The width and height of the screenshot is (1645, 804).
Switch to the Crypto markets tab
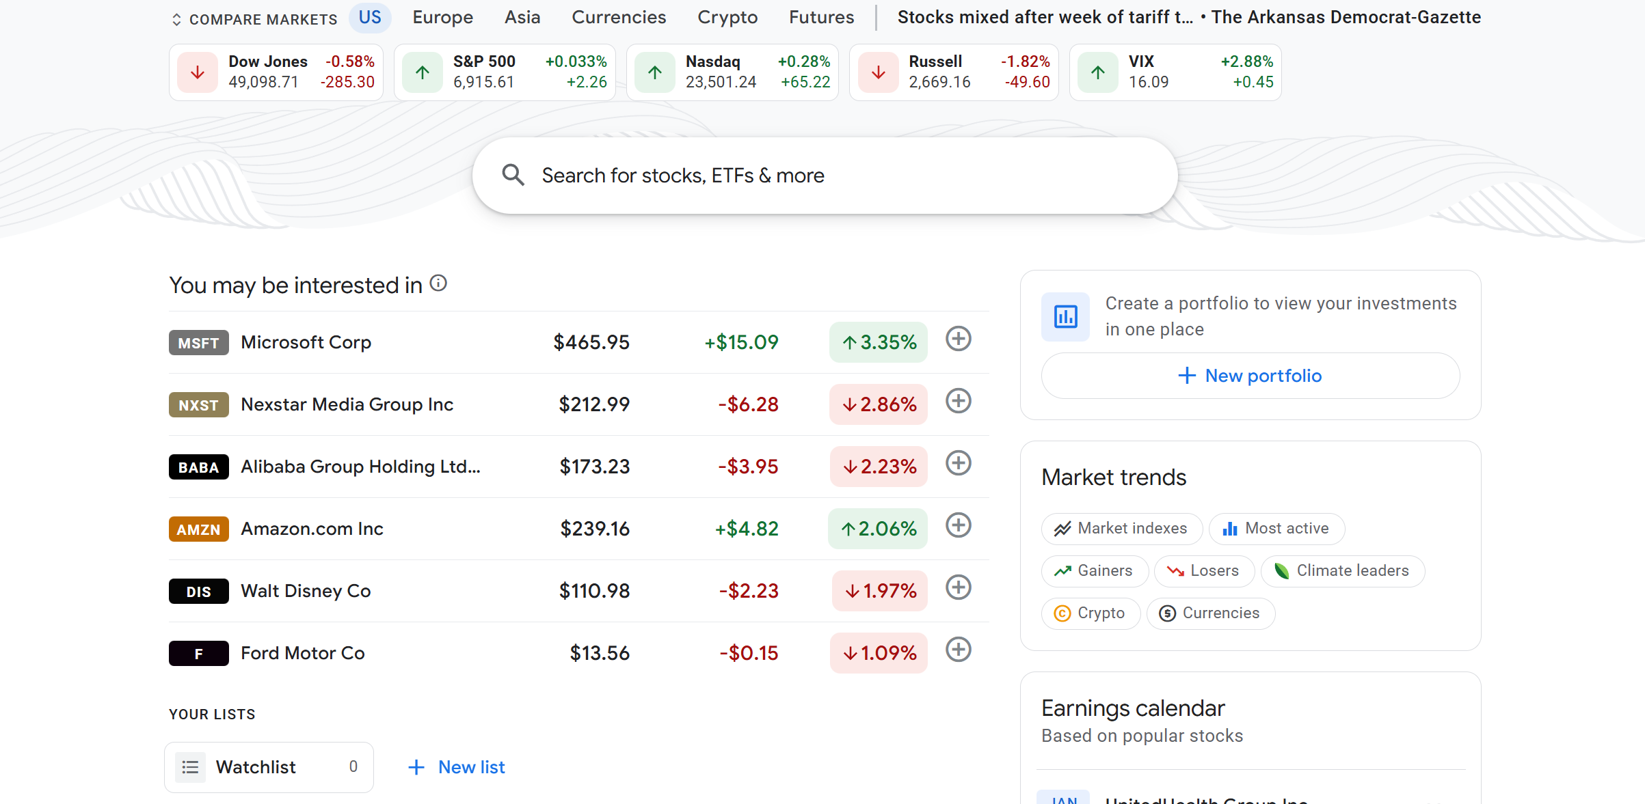727,17
